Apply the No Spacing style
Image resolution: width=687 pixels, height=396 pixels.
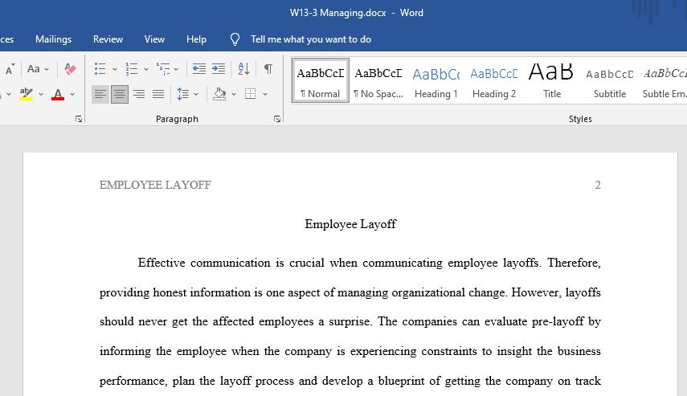(x=378, y=80)
